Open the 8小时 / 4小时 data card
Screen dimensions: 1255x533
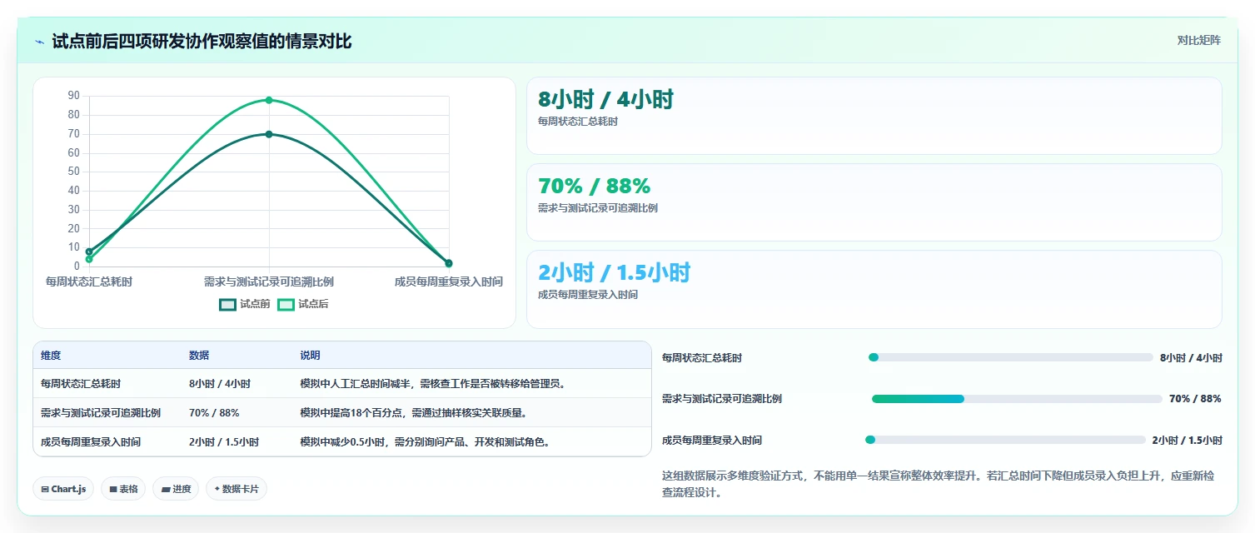[874, 116]
